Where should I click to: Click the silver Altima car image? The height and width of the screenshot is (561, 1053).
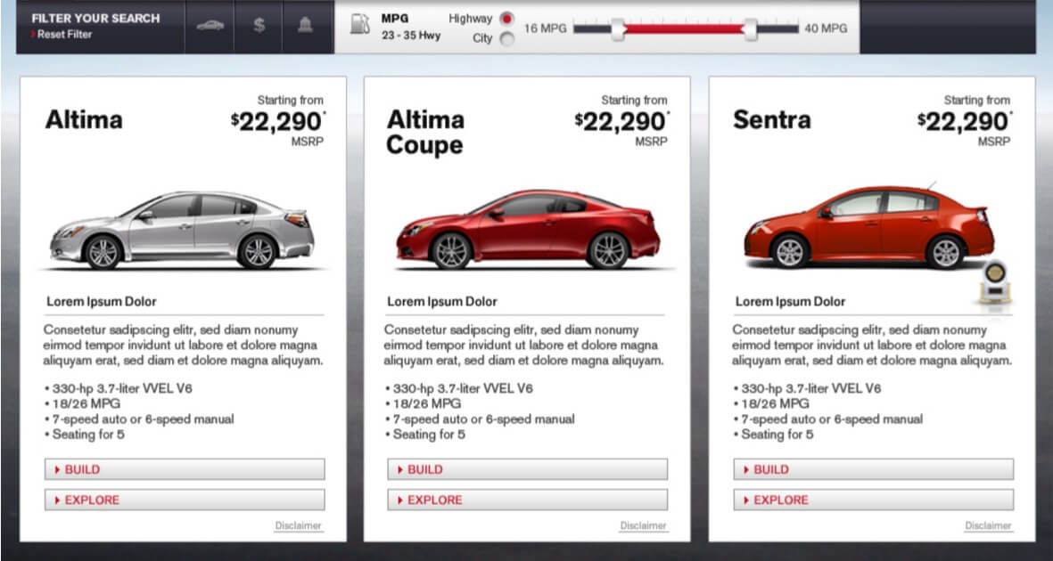[182, 230]
